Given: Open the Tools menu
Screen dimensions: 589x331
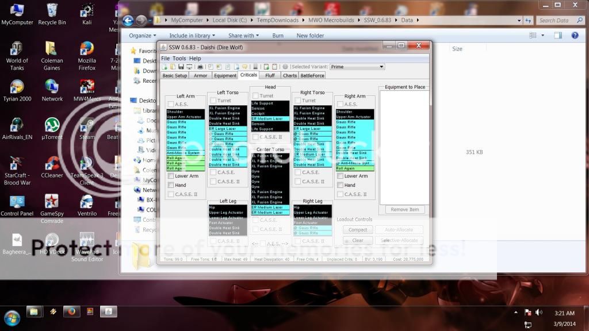Looking at the screenshot, I should point(179,58).
